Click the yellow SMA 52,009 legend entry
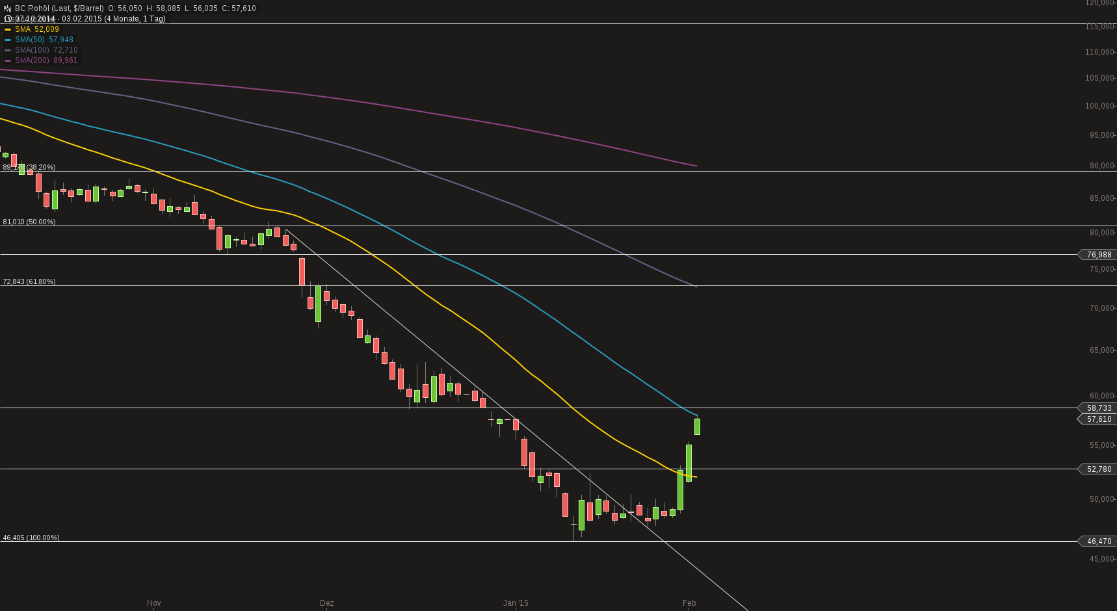The image size is (1117, 611). [32, 29]
